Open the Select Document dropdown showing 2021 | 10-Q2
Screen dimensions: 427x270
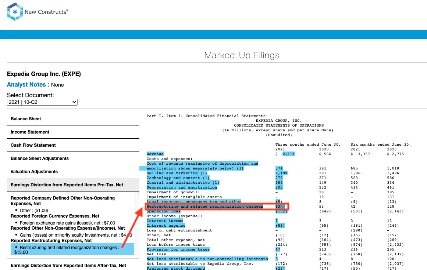pos(42,102)
